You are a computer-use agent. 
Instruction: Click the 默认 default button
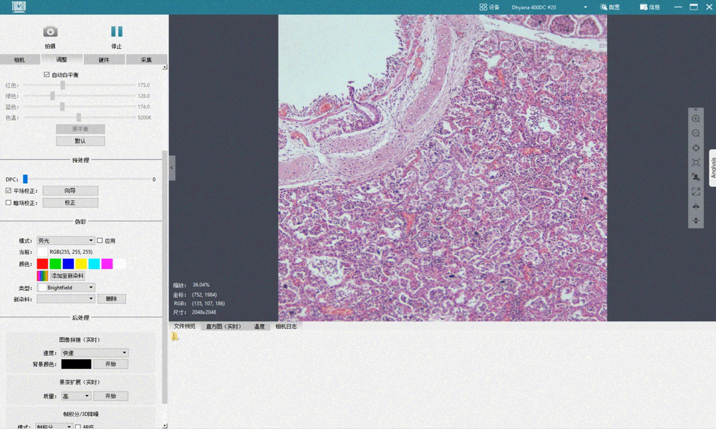[x=80, y=141]
